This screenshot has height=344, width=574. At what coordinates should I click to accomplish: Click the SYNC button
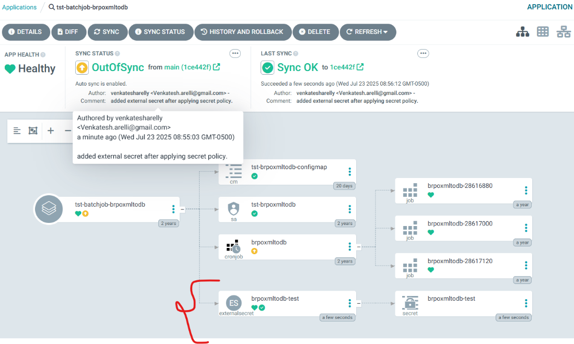click(x=108, y=32)
